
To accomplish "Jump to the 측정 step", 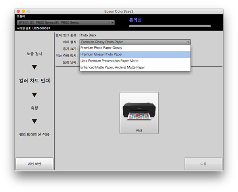I will click(34, 108).
